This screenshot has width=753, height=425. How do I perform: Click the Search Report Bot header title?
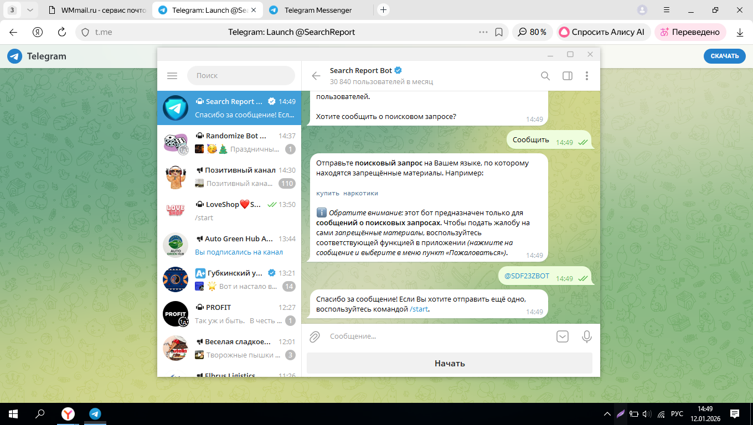click(x=361, y=70)
